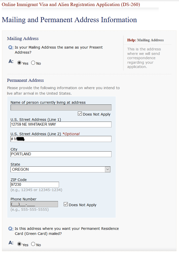Click the Q icon beside Mailing Address question
Viewport: 179px width, 254px height.
pos(11,48)
